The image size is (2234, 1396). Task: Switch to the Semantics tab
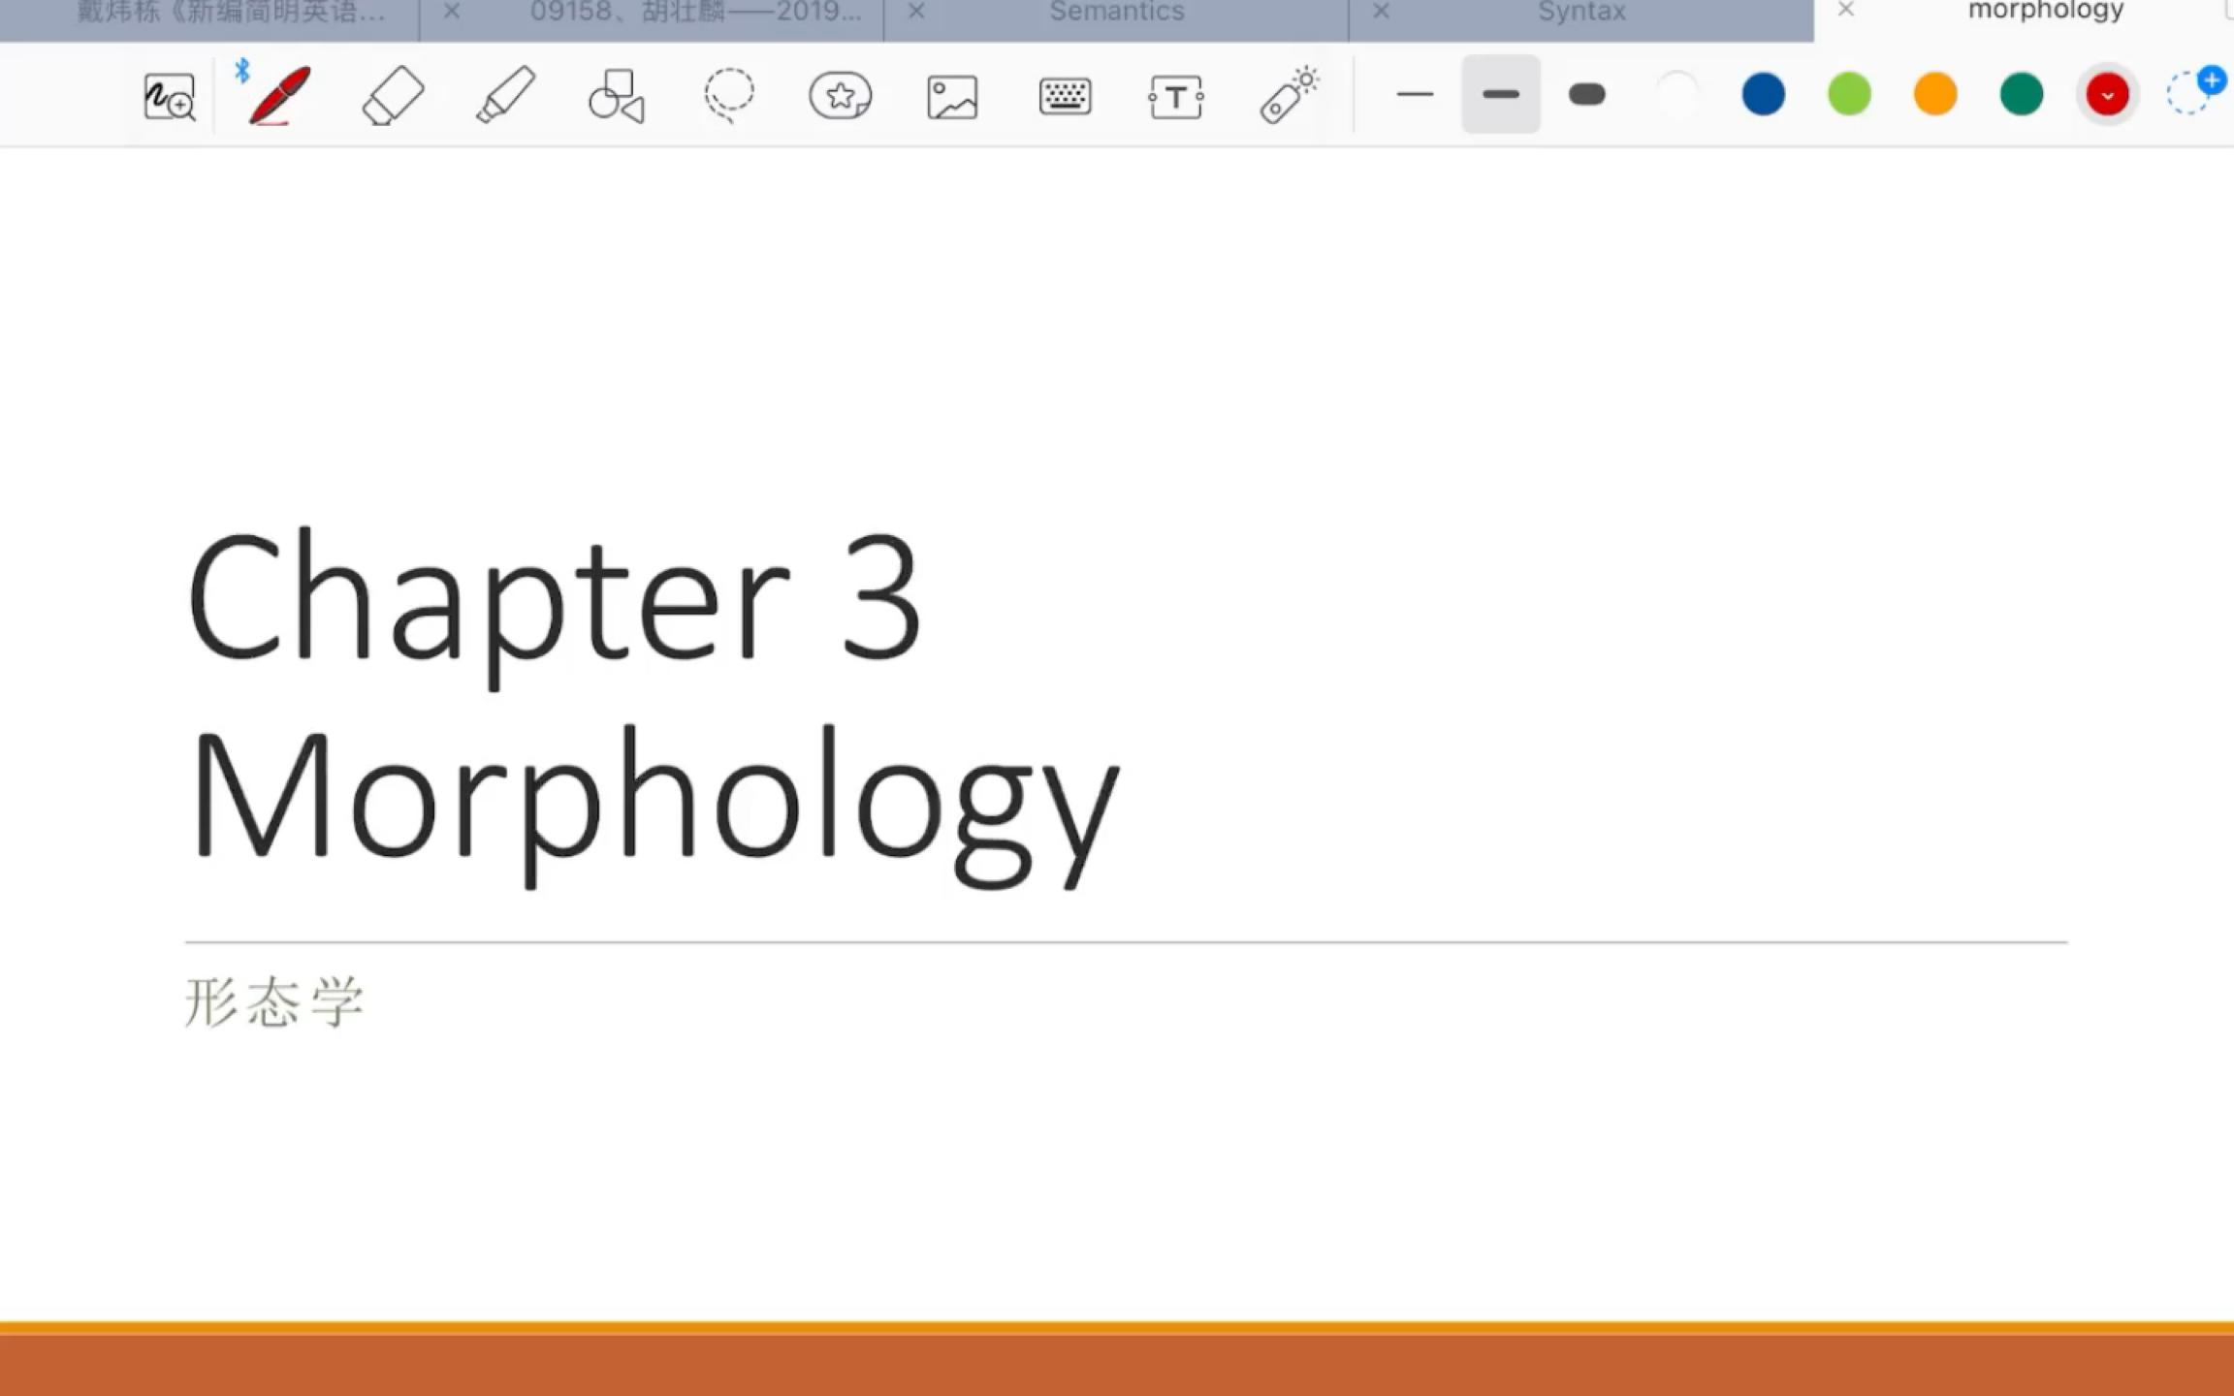(1117, 12)
